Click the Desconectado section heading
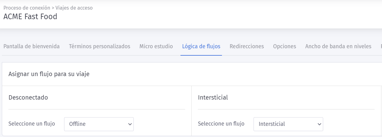Screen dimensions: 382x137 pyautogui.click(x=28, y=97)
